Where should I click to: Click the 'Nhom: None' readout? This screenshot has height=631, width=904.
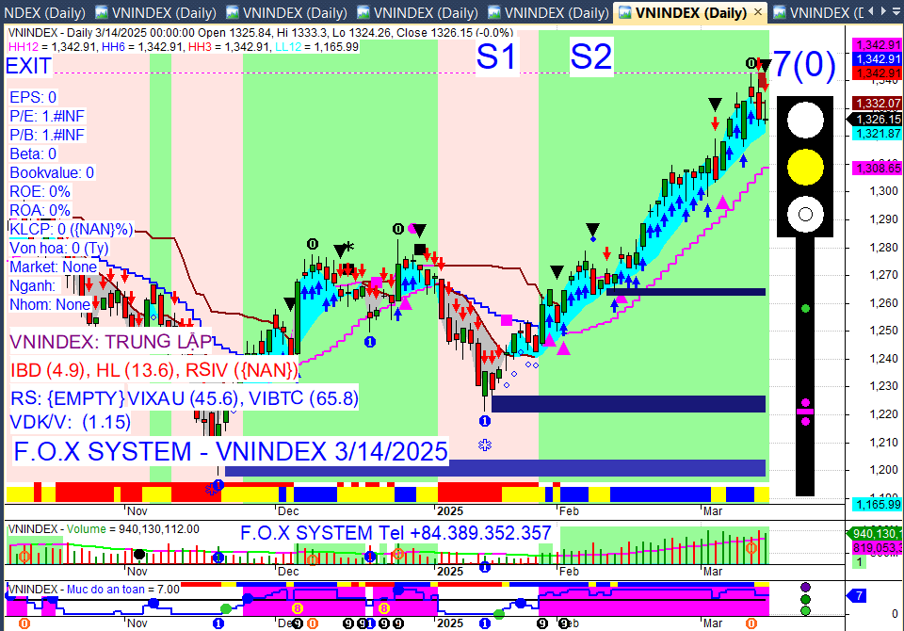pyautogui.click(x=50, y=304)
